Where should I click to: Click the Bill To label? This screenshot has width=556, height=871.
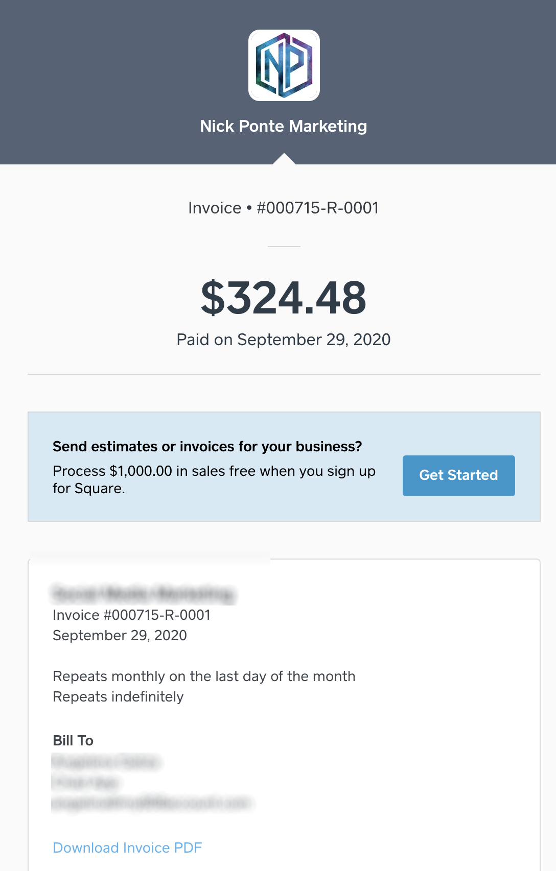[73, 740]
